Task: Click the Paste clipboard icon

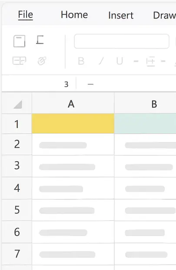Action: pyautogui.click(x=19, y=41)
